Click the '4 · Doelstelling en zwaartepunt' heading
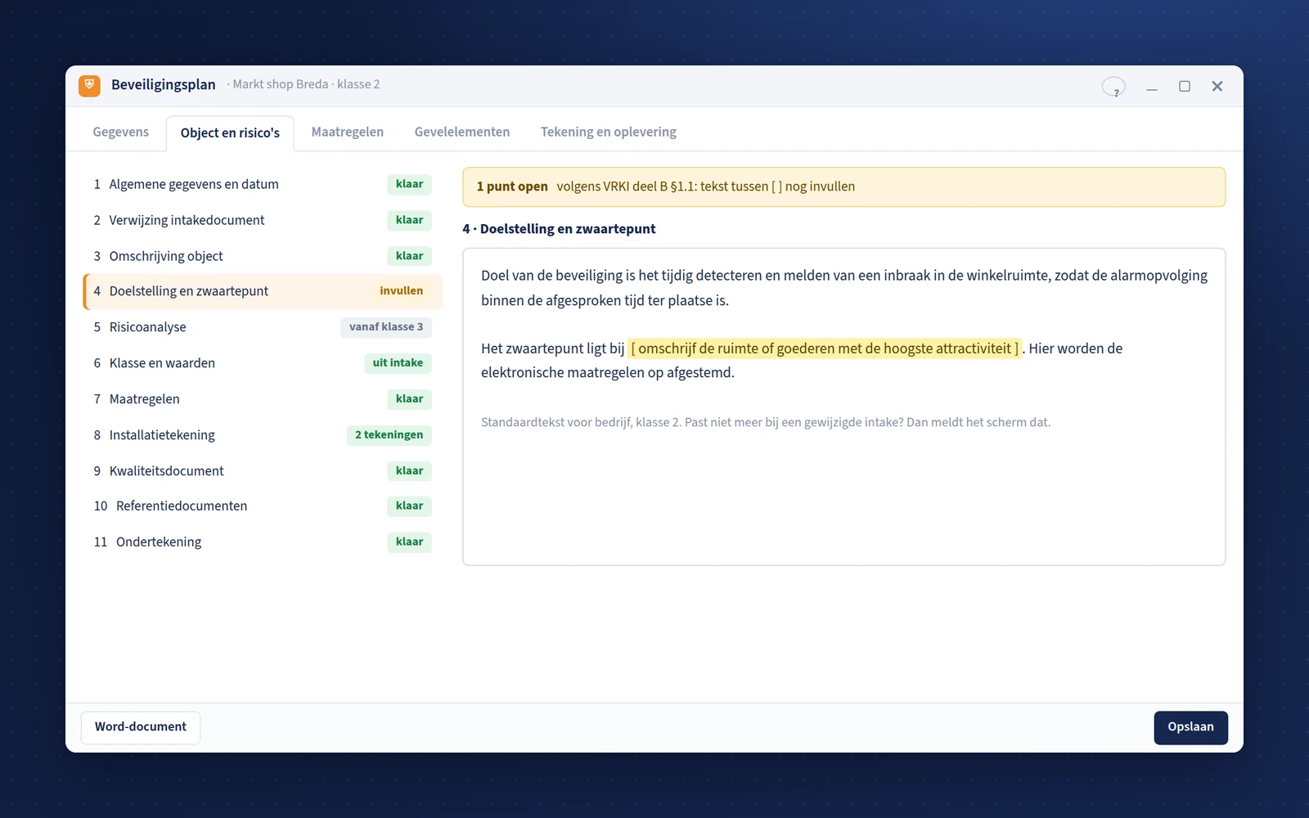The height and width of the screenshot is (818, 1309). [559, 230]
